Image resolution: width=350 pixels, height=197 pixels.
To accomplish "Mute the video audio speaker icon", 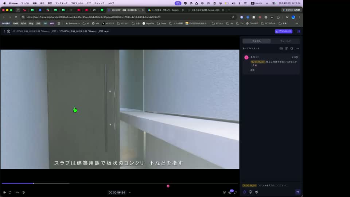I will coord(23,192).
